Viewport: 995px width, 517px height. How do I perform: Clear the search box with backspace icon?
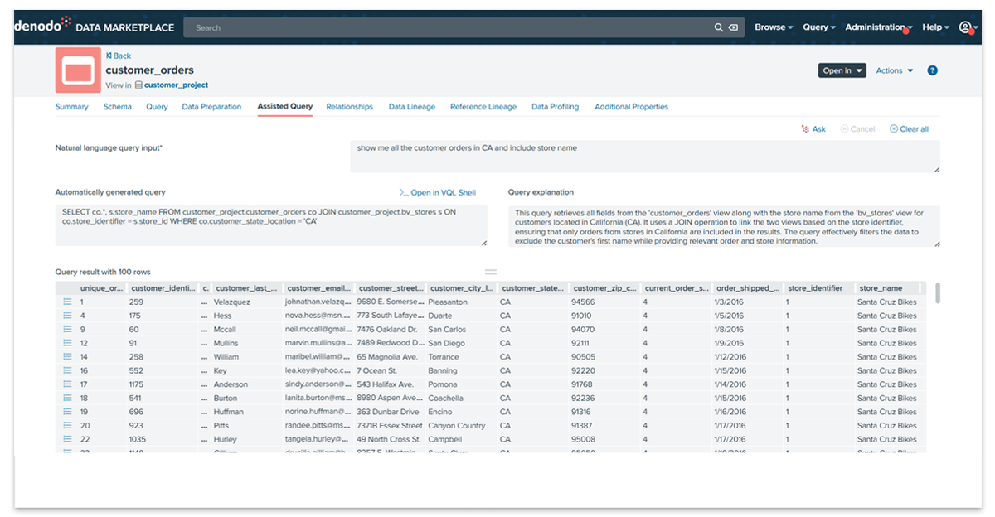click(x=733, y=27)
